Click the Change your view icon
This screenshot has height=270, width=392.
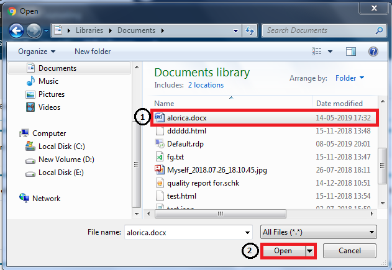coord(317,52)
